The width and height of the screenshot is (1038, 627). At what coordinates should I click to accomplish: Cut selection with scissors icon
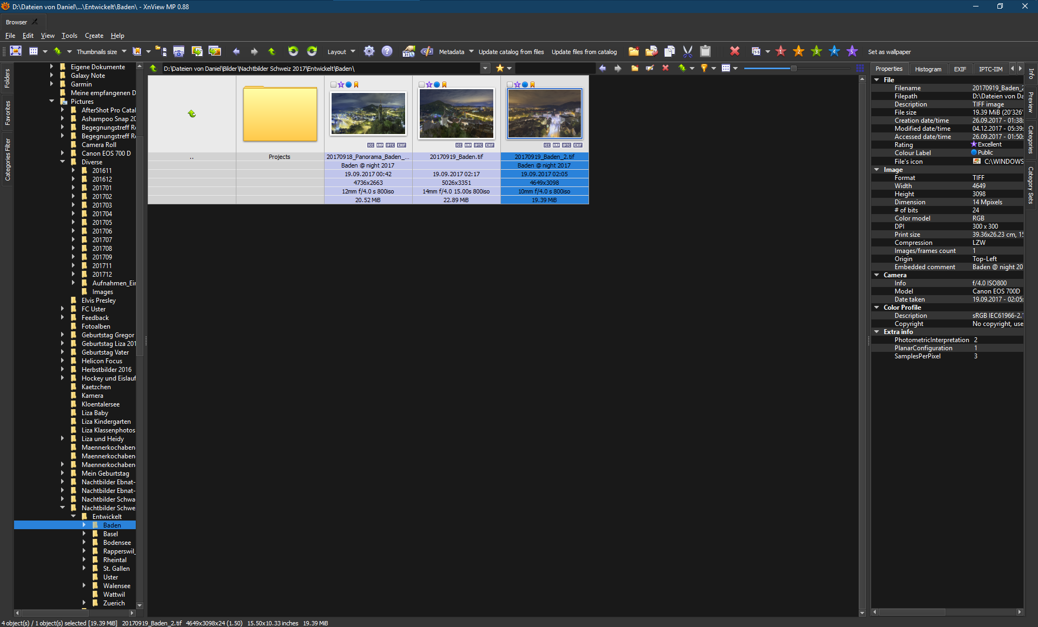pyautogui.click(x=687, y=51)
